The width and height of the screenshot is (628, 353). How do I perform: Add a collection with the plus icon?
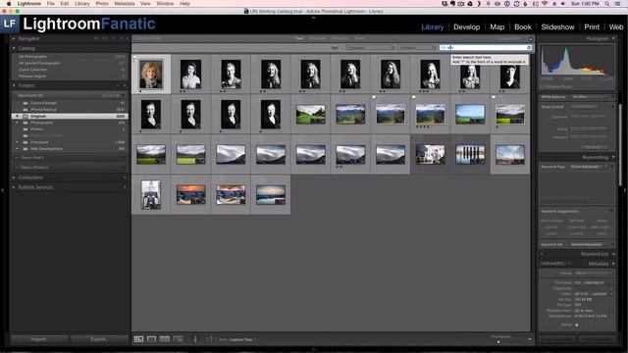(x=125, y=177)
